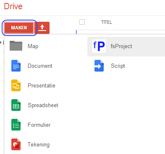Image resolution: width=165 pixels, height=154 pixels.
Task: Click the red Tekening icon
Action: click(x=16, y=144)
